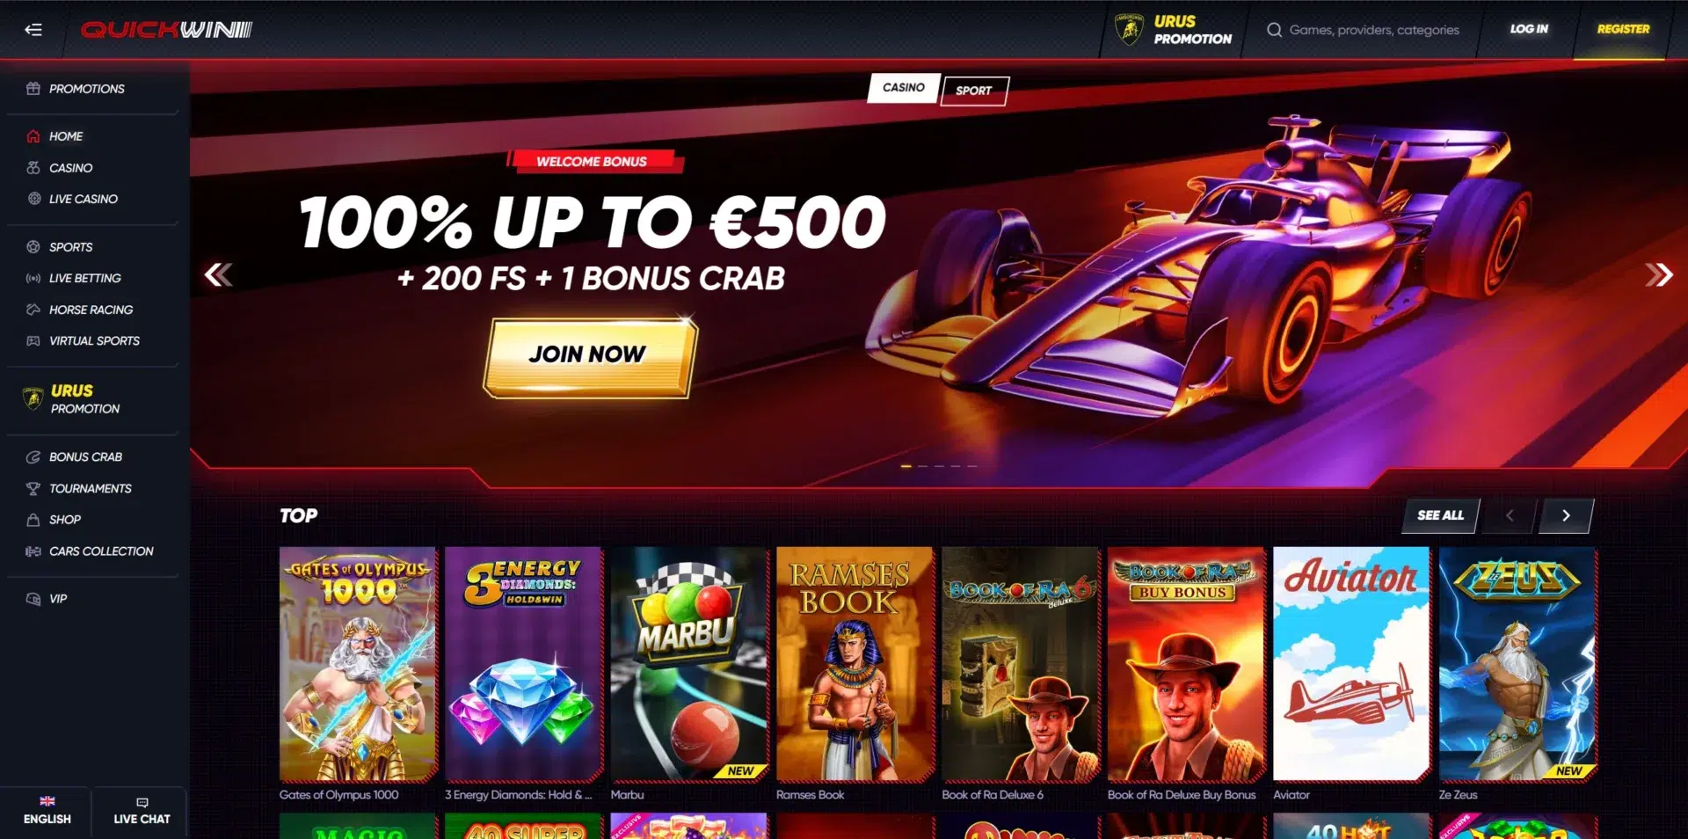Open Cars Collection in the sidebar

pyautogui.click(x=91, y=551)
